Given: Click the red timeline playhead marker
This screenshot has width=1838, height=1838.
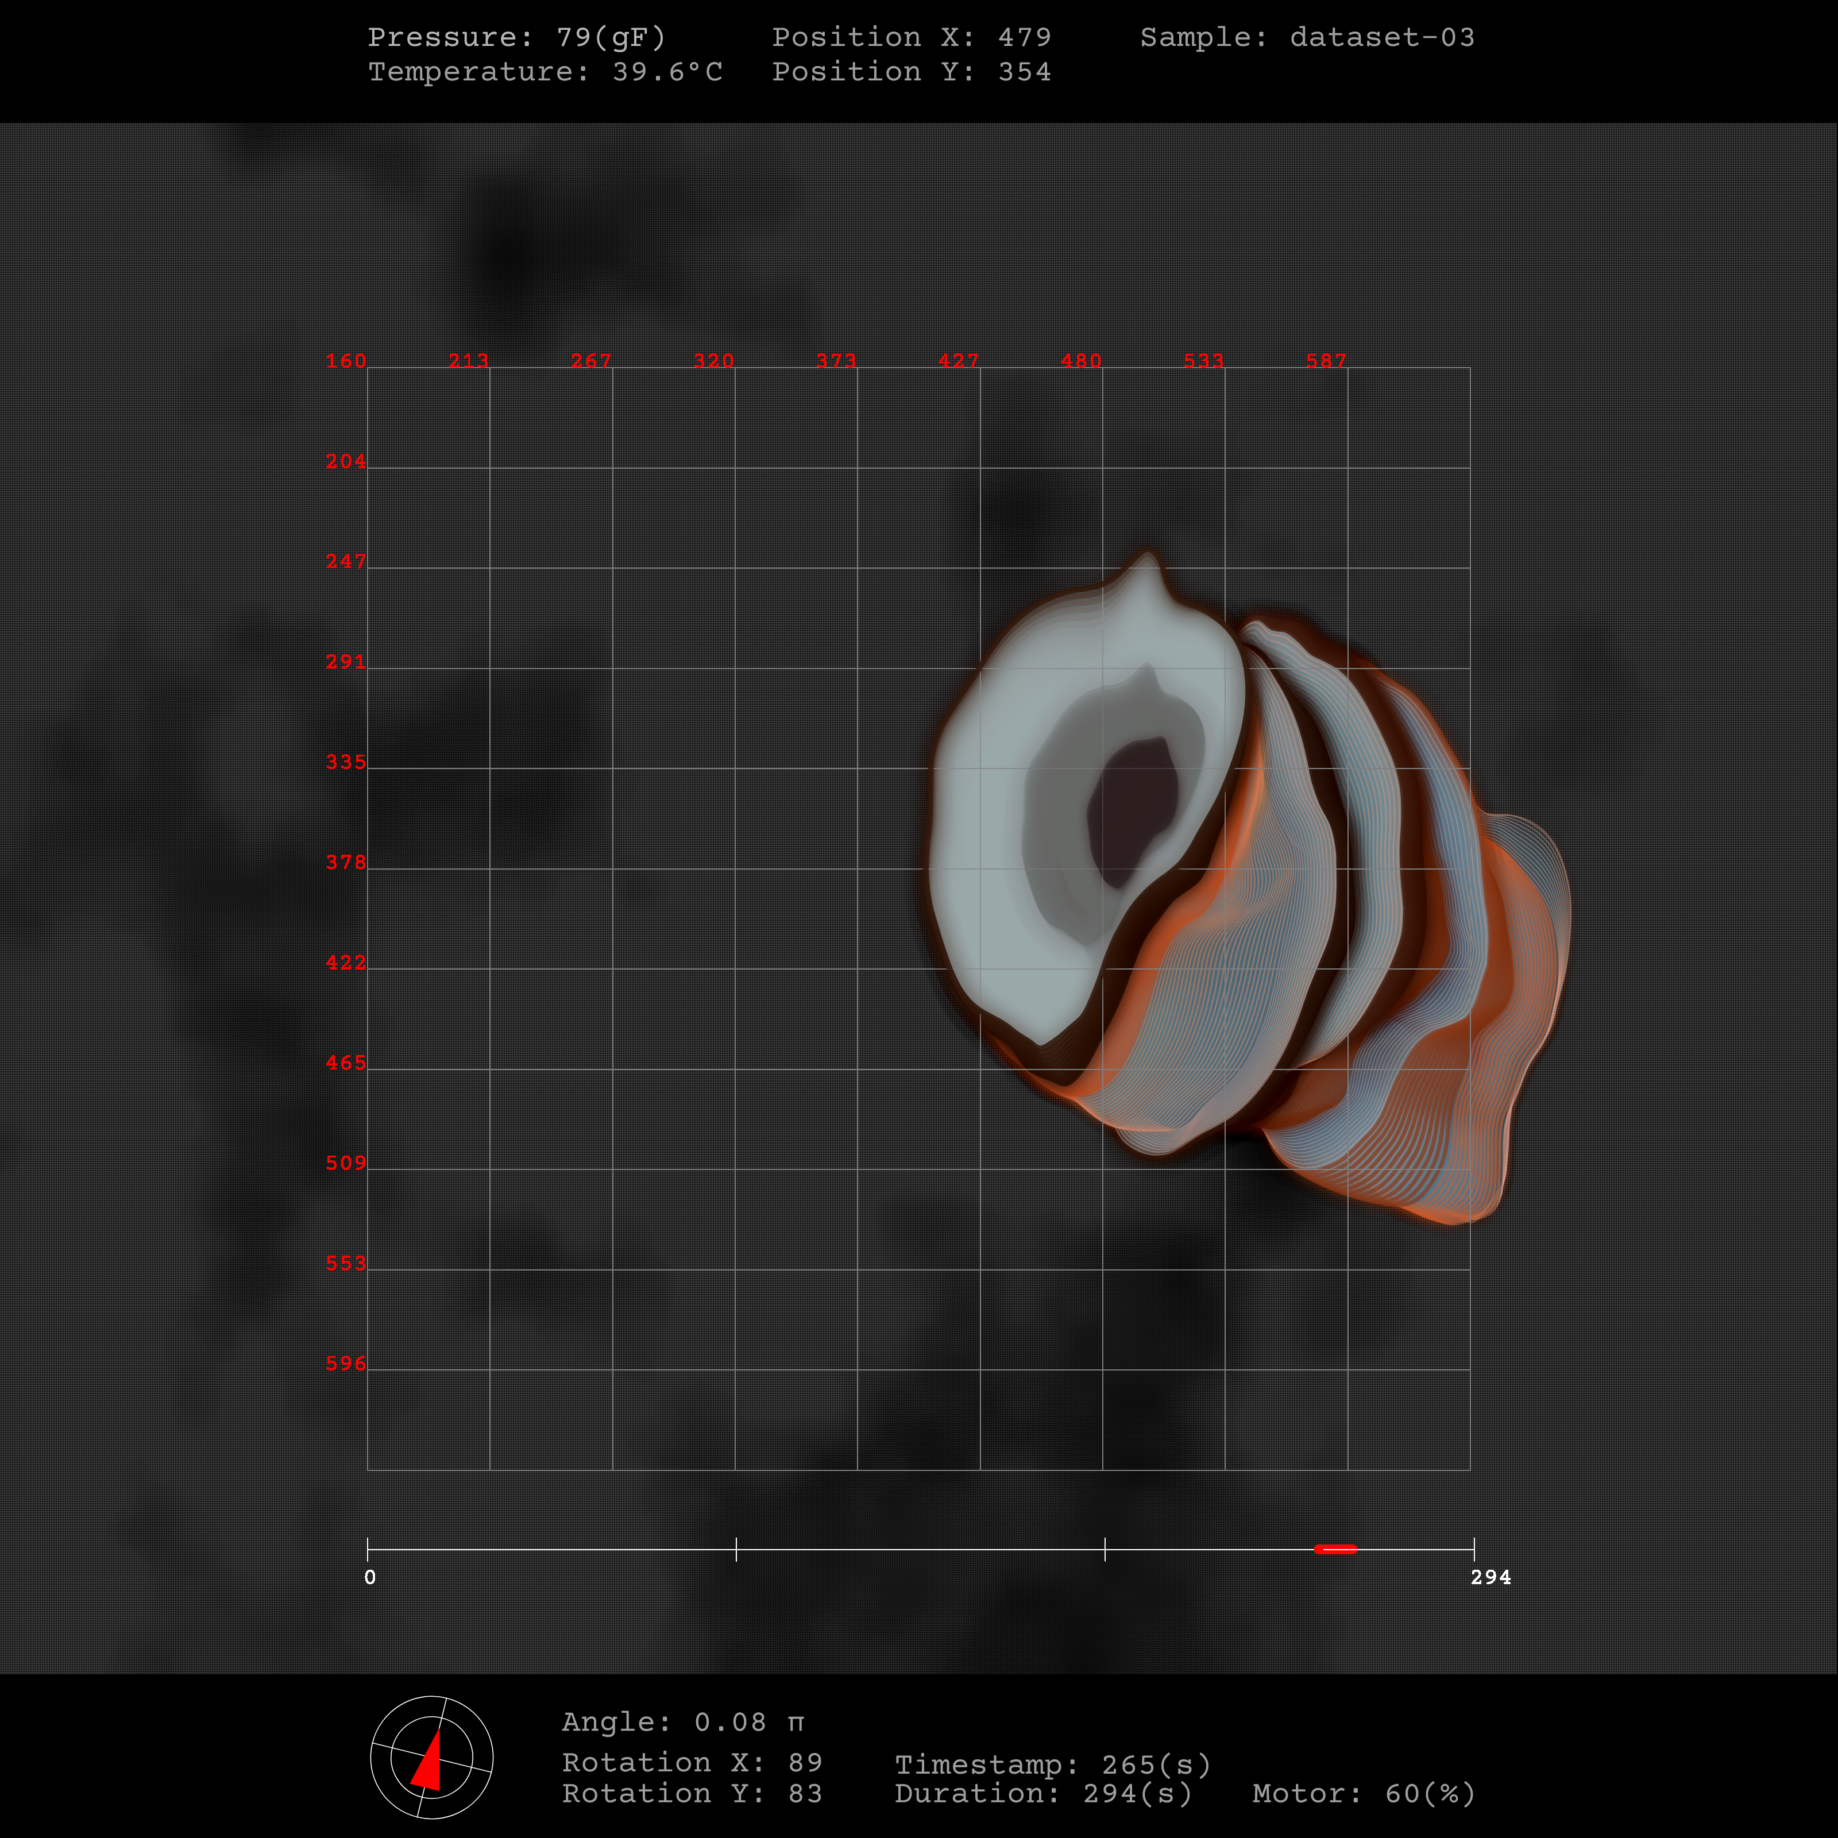Looking at the screenshot, I should pos(1335,1549).
